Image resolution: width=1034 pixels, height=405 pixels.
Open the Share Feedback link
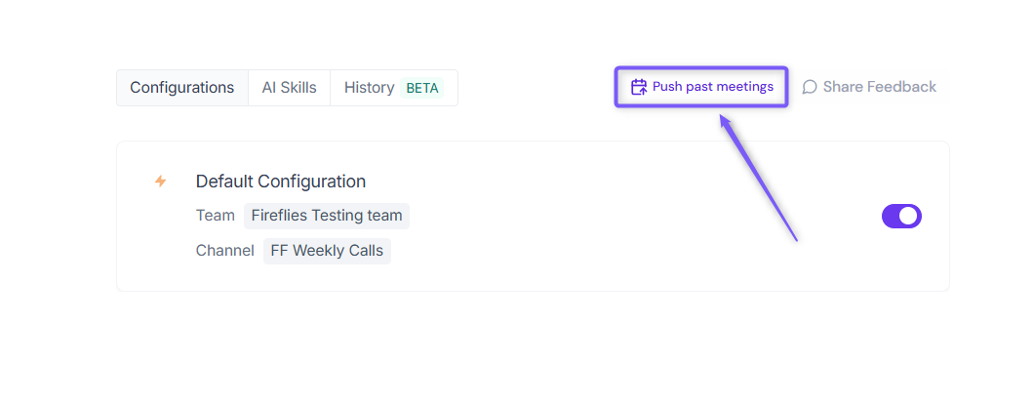point(869,87)
